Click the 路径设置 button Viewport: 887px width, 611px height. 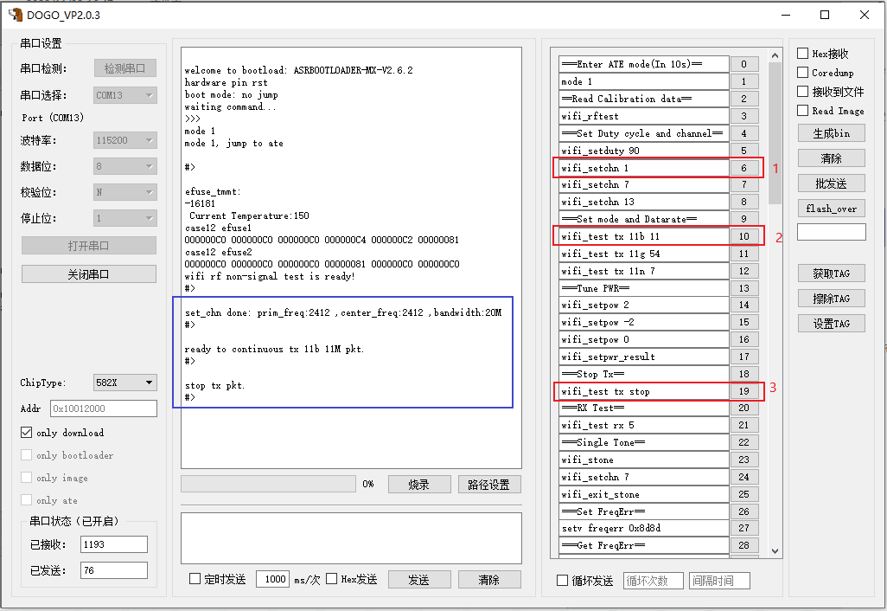click(489, 484)
